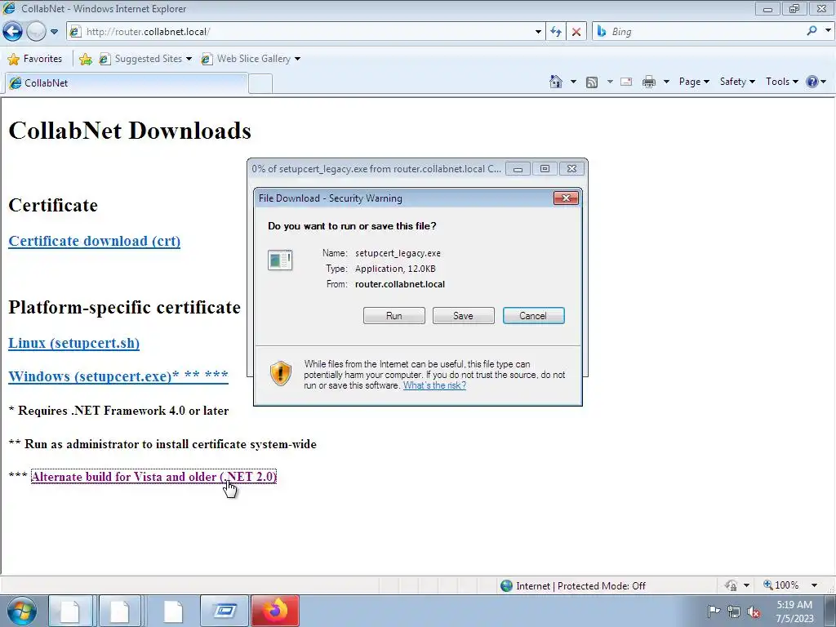This screenshot has height=627, width=836.
Task: Close the File Download Security Warning dialog
Action: (x=567, y=198)
